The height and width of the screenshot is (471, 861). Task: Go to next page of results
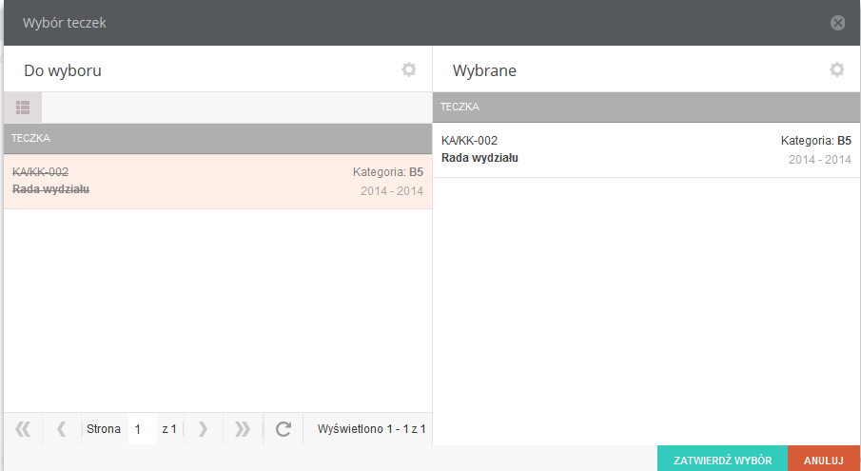(203, 429)
